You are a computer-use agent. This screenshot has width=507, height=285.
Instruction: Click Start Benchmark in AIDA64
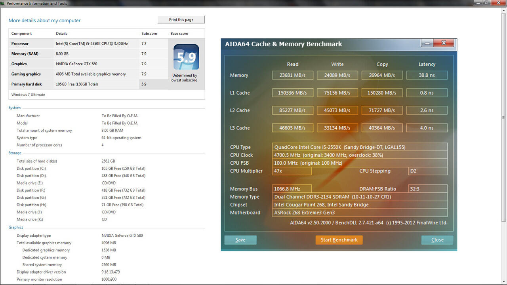[x=339, y=240]
